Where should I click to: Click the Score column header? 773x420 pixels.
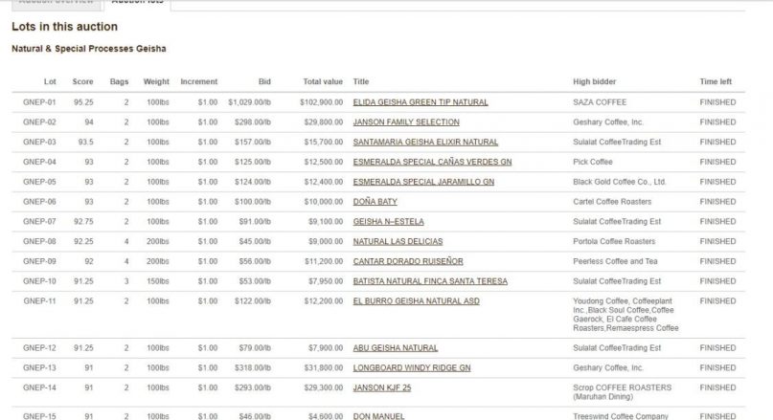[82, 81]
